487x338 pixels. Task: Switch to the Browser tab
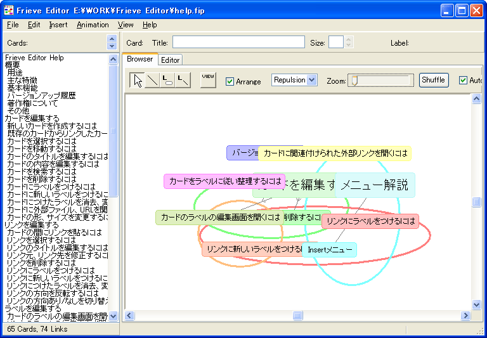tap(140, 59)
